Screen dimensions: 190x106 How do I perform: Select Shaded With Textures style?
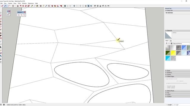[x=88, y=6]
